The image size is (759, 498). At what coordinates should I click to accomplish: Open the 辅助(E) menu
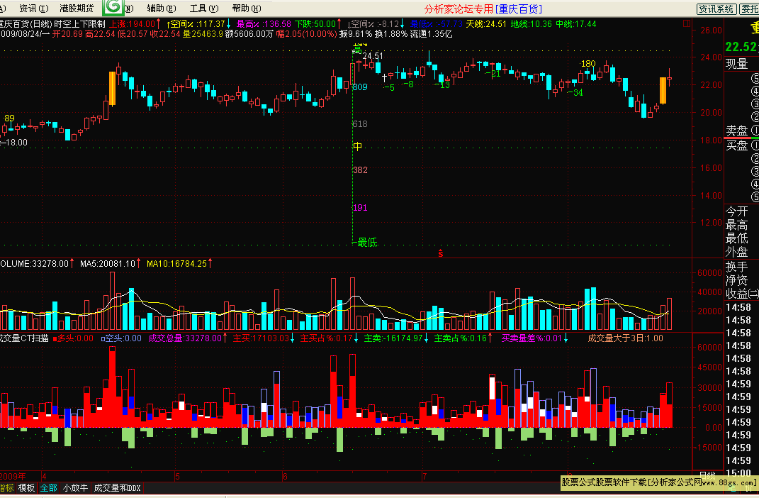tap(161, 9)
